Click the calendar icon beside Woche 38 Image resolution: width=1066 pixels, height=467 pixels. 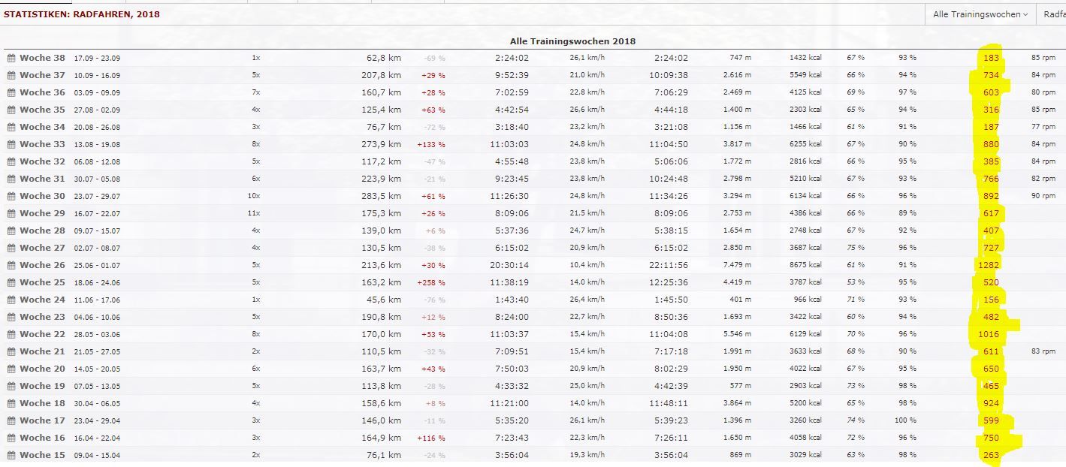11,58
